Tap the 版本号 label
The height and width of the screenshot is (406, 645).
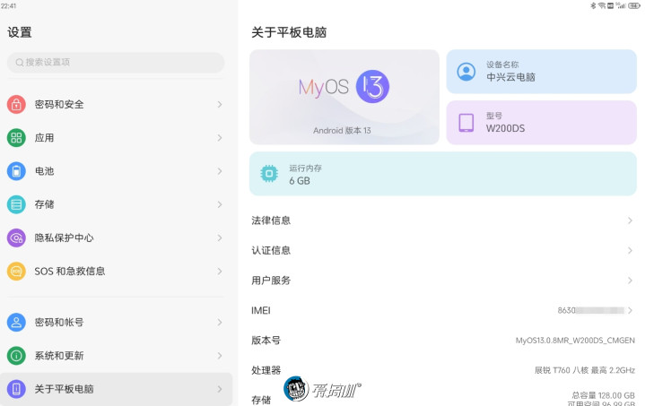[266, 341]
